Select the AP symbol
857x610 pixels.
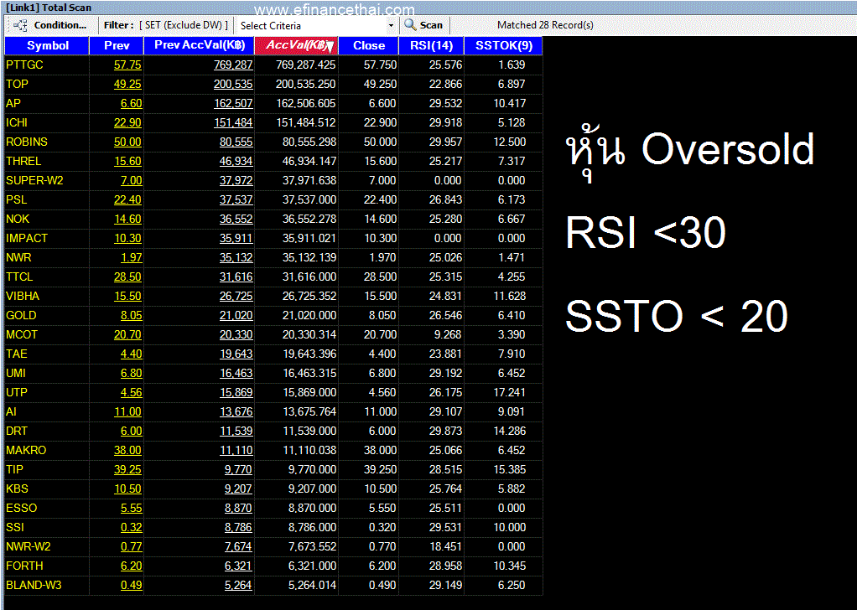13,103
